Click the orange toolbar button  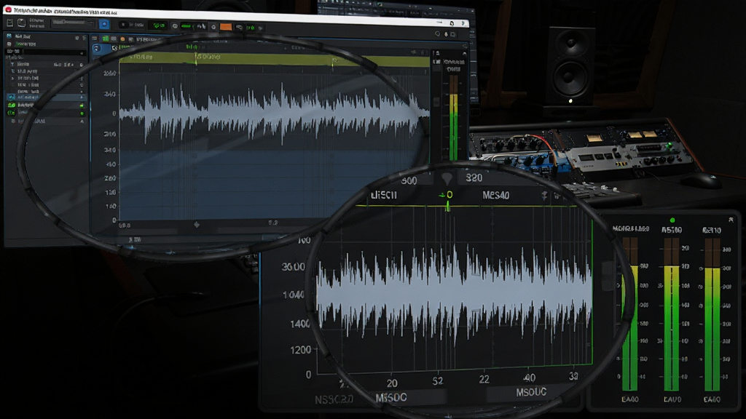point(226,27)
